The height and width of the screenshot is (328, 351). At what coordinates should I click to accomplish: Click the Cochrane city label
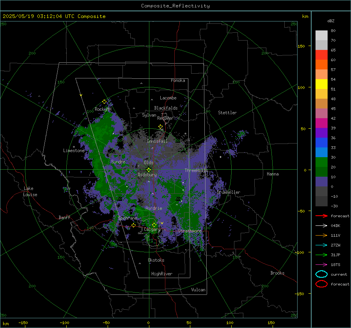[x=128, y=218]
